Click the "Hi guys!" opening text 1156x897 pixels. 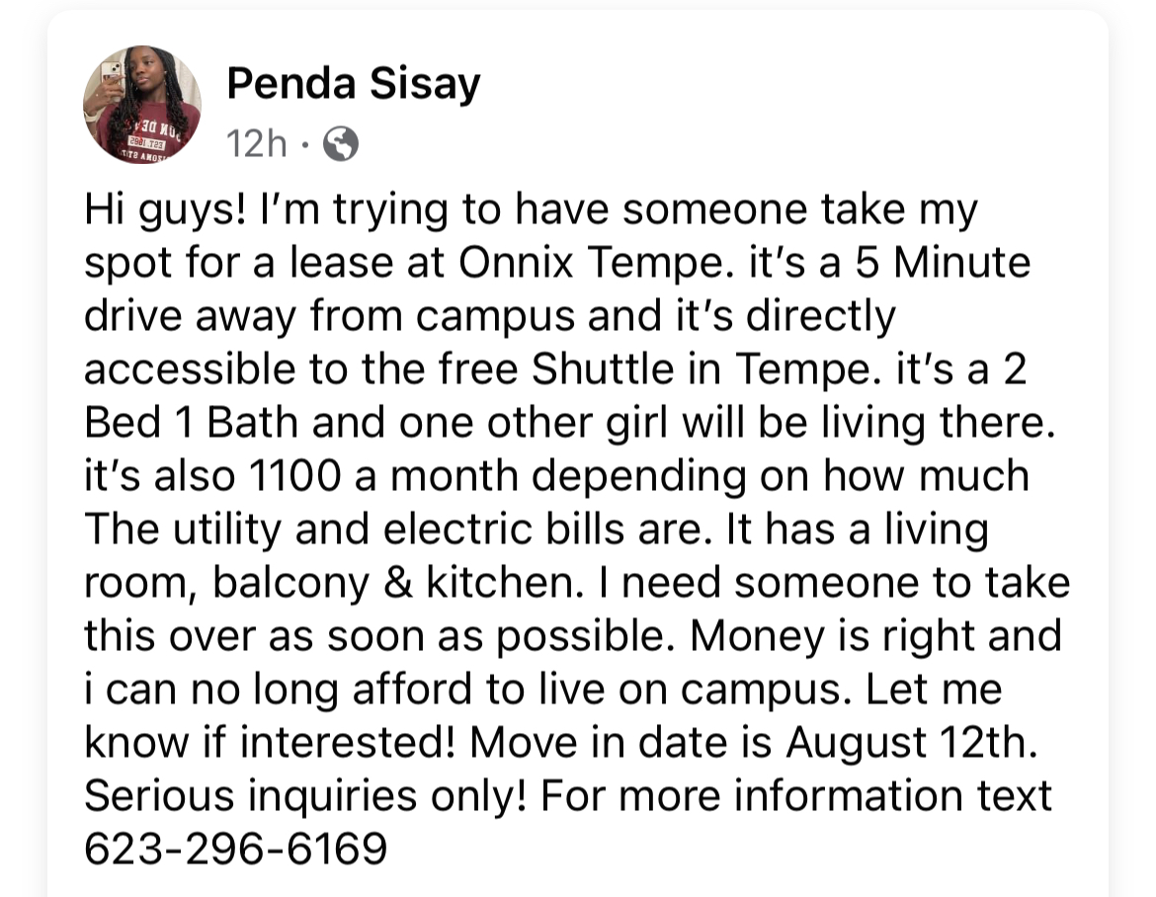[164, 209]
